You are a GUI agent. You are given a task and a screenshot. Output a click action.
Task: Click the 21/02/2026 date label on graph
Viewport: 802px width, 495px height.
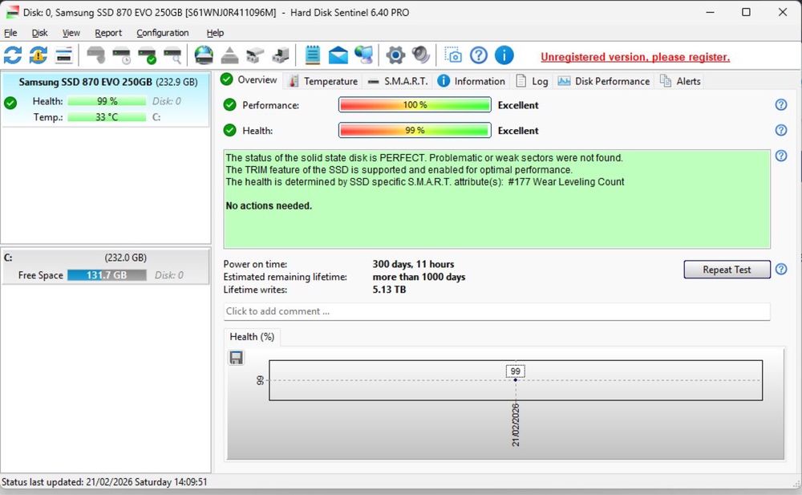point(516,425)
